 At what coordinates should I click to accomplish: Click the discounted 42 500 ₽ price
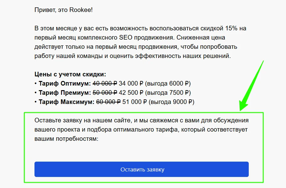tap(131, 93)
